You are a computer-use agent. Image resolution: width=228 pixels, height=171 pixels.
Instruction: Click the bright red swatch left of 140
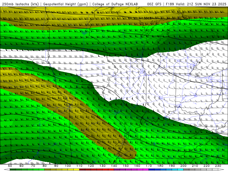[x=111, y=170]
